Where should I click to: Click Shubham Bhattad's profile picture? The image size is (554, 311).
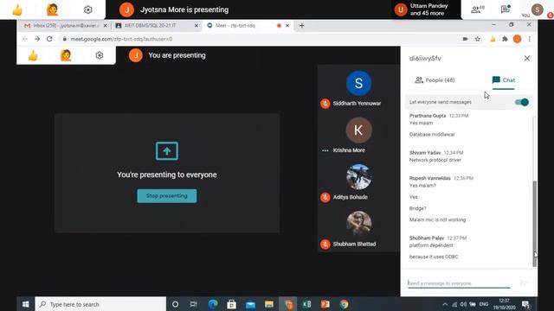tap(358, 224)
